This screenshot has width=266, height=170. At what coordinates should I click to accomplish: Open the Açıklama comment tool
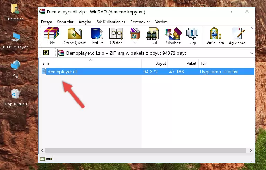point(237,36)
